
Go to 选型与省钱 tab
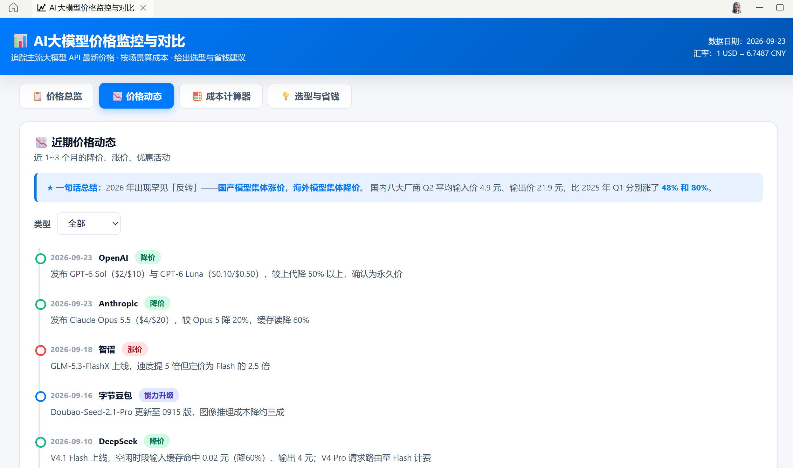[x=310, y=96]
